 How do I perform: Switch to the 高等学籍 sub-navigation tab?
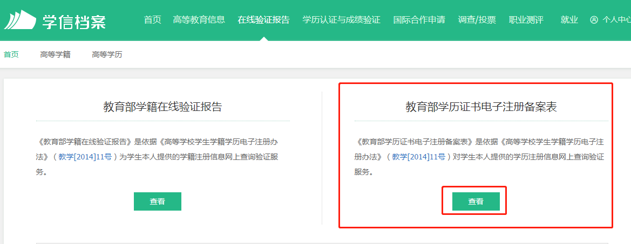pos(55,54)
